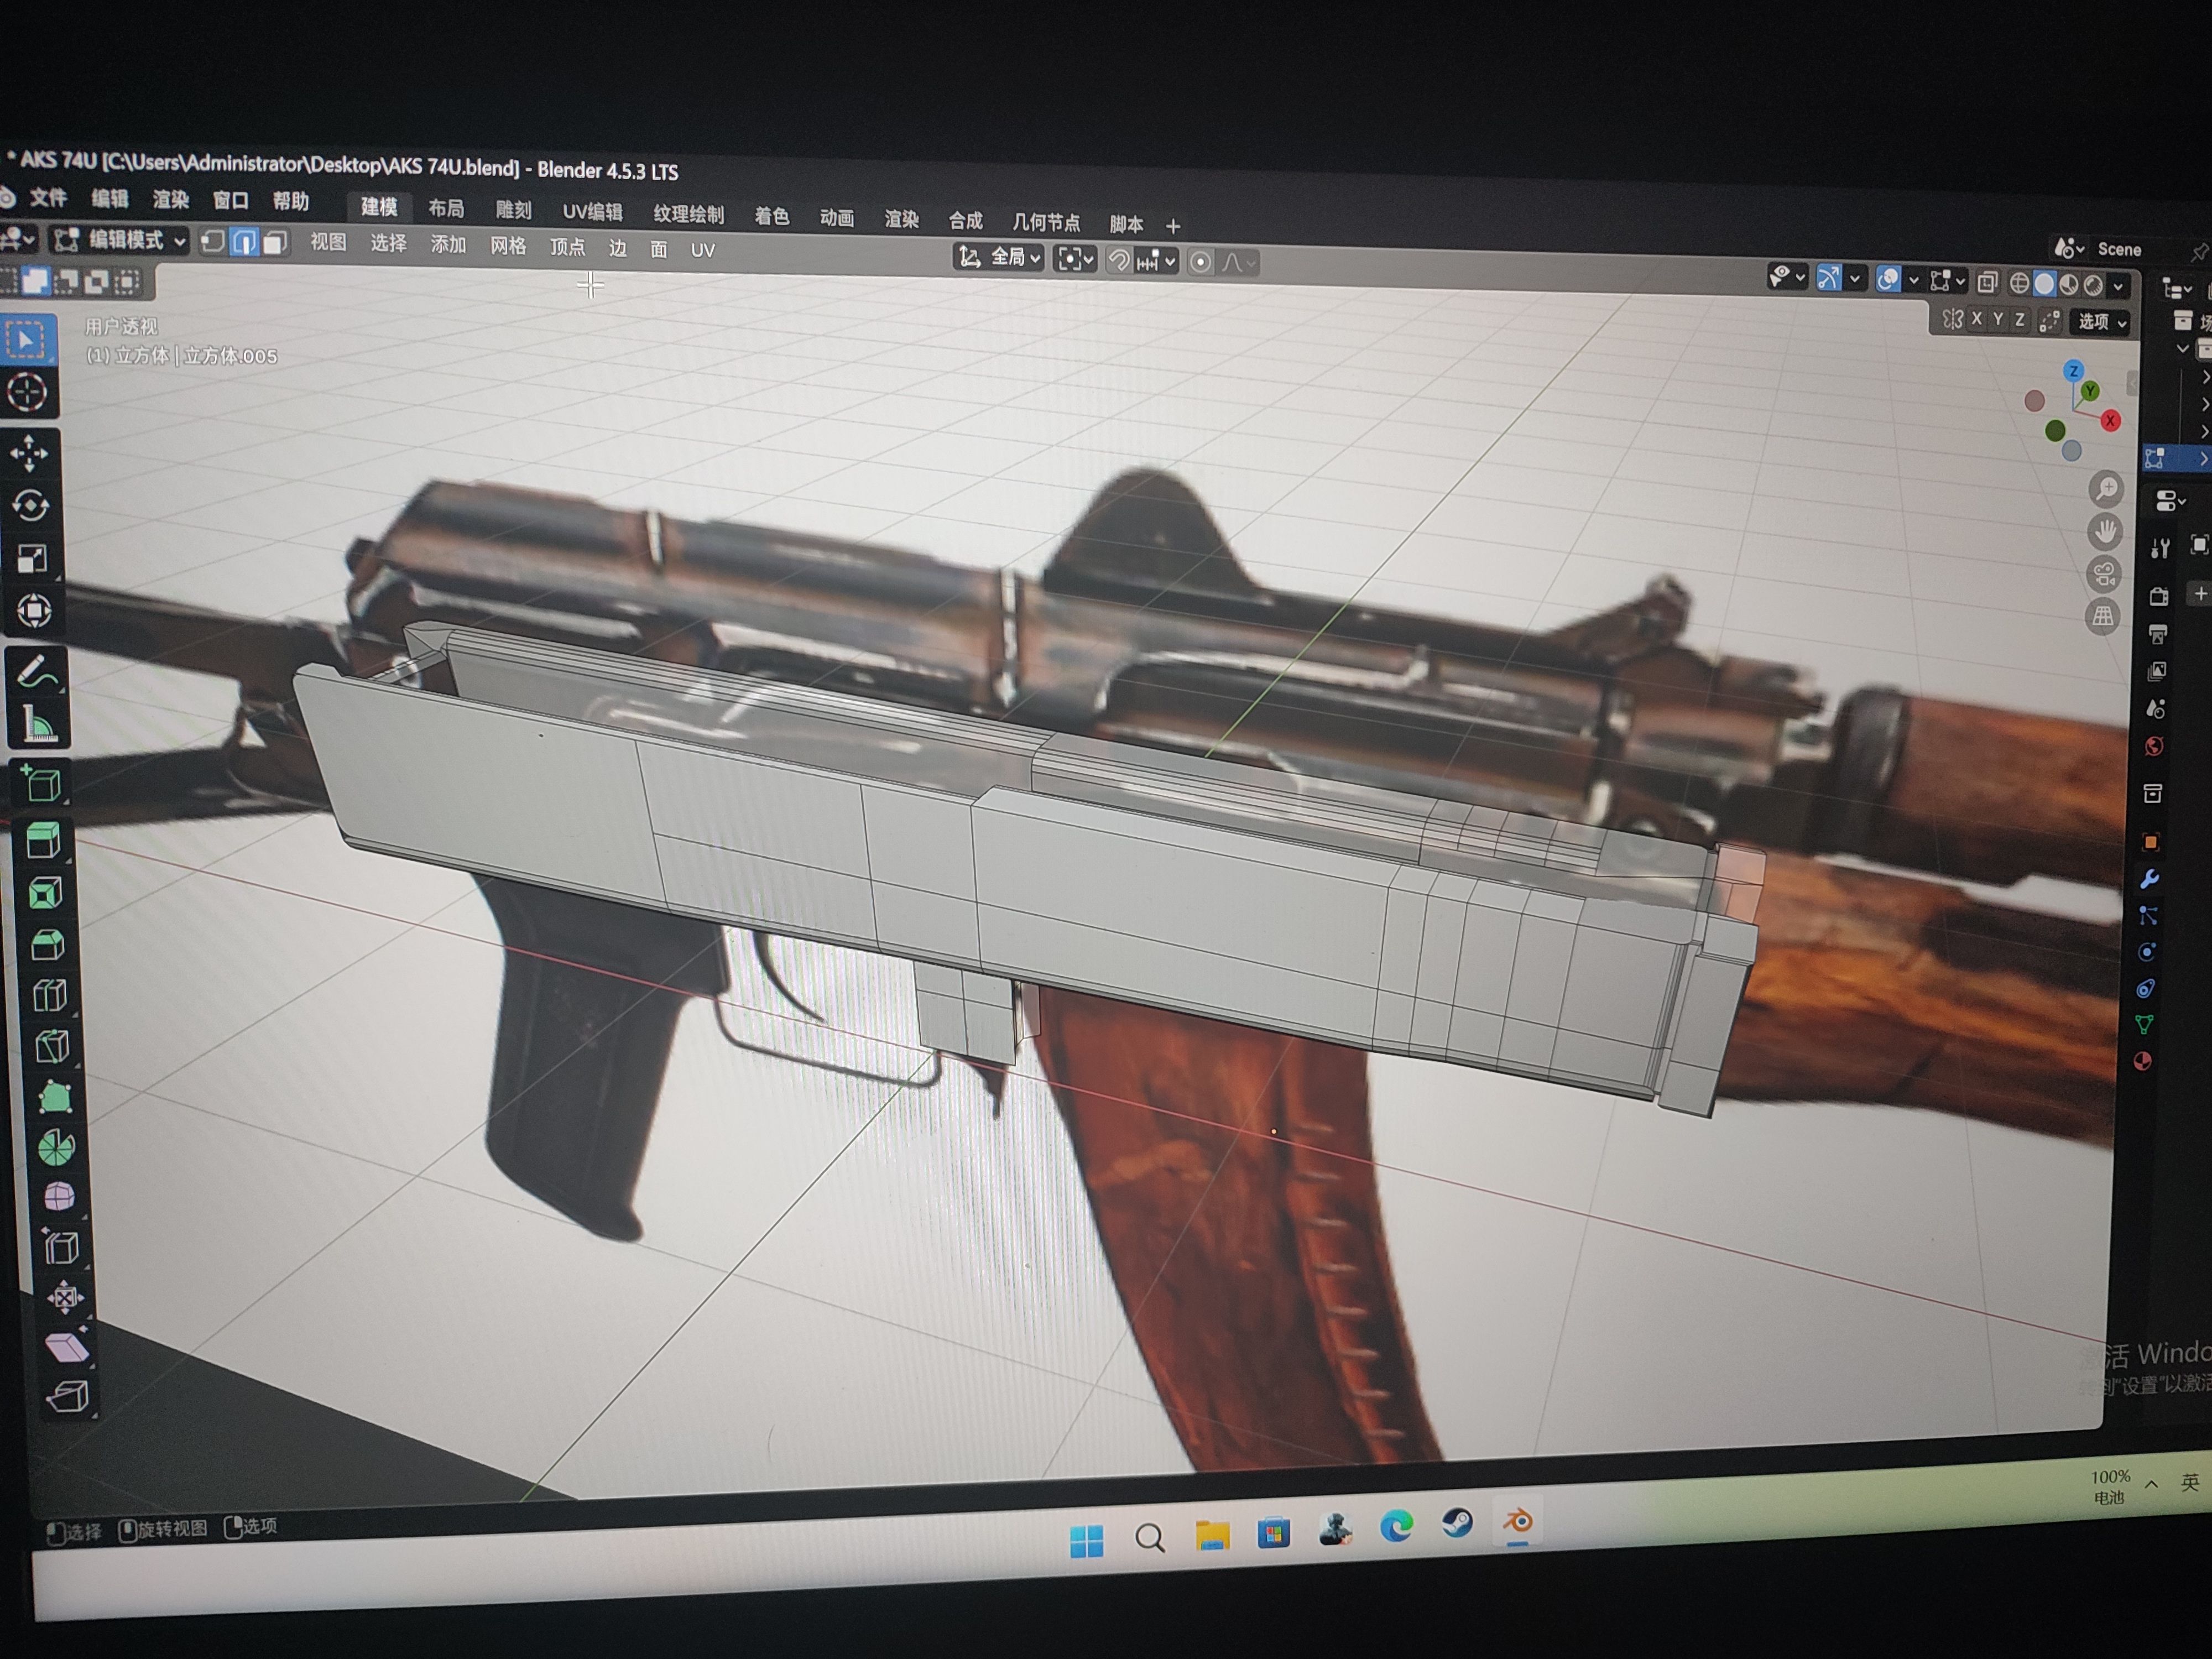Switch to face select mode

(x=276, y=242)
